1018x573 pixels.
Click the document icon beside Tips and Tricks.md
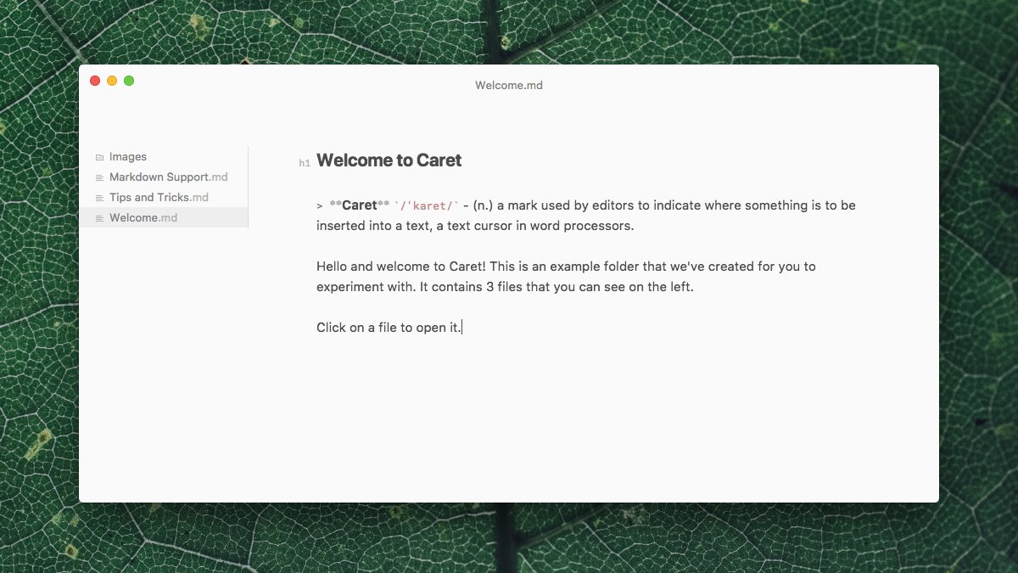coord(100,198)
